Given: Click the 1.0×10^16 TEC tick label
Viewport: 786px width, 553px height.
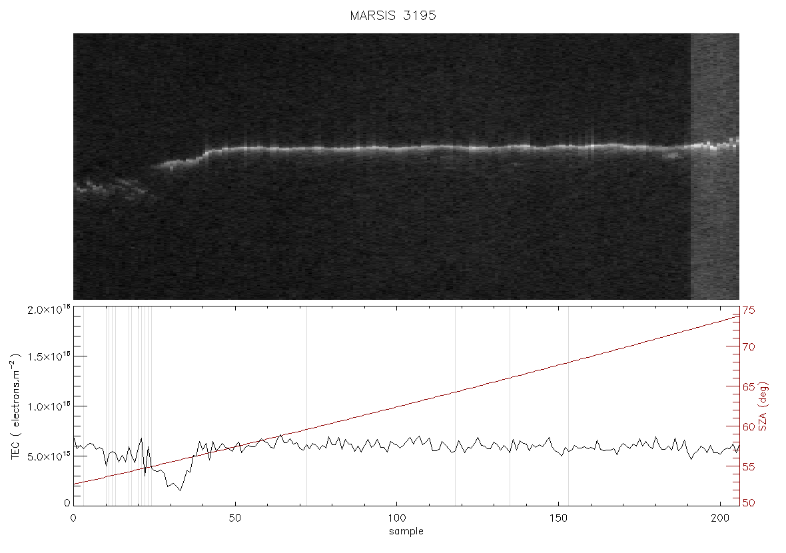Looking at the screenshot, I should 49,406.
